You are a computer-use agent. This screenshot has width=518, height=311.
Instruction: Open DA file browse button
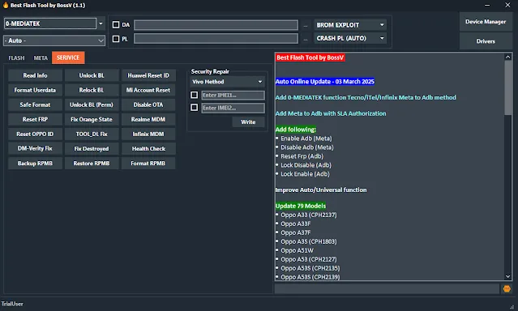306,25
